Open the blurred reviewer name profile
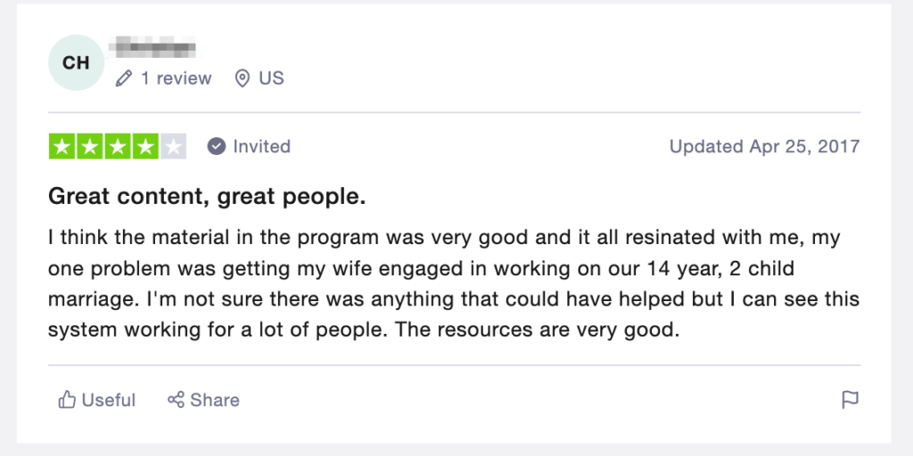This screenshot has height=456, width=913. click(x=153, y=47)
